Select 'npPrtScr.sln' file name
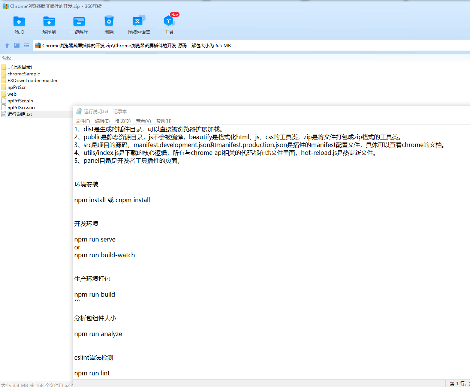470x387 pixels. pyautogui.click(x=20, y=100)
